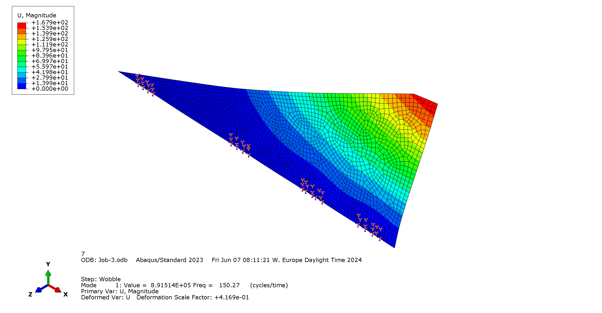Click the Mode 1 frequency value 150.27

pyautogui.click(x=229, y=285)
